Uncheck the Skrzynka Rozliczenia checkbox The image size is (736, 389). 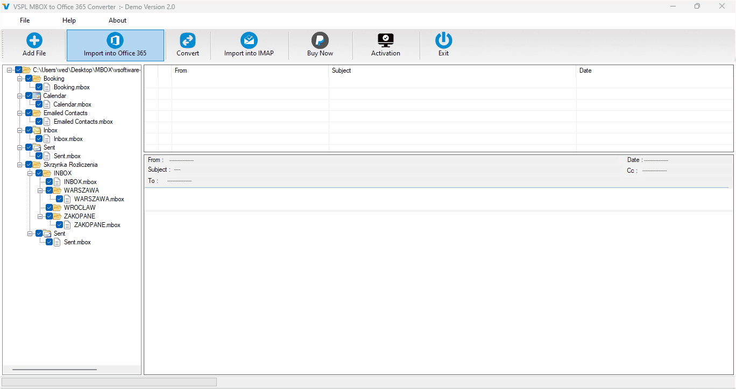[29, 165]
